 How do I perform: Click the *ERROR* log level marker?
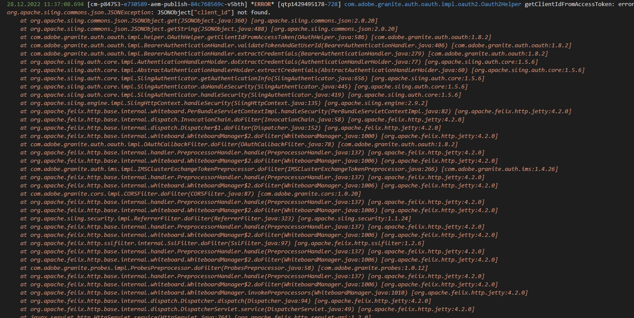pos(263,4)
